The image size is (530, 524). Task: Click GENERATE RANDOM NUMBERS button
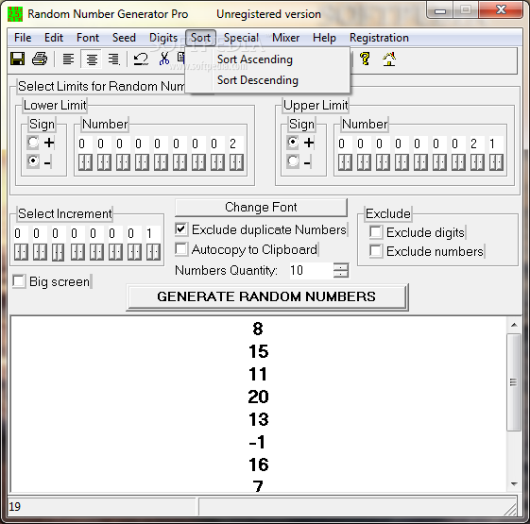[x=267, y=296]
